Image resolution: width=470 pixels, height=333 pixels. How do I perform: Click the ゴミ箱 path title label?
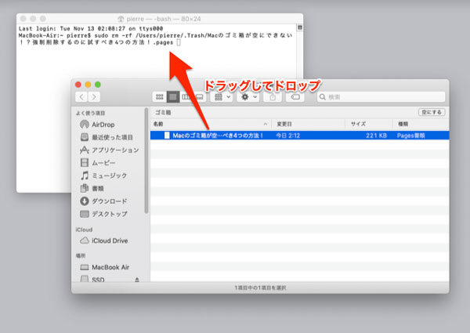click(x=163, y=112)
